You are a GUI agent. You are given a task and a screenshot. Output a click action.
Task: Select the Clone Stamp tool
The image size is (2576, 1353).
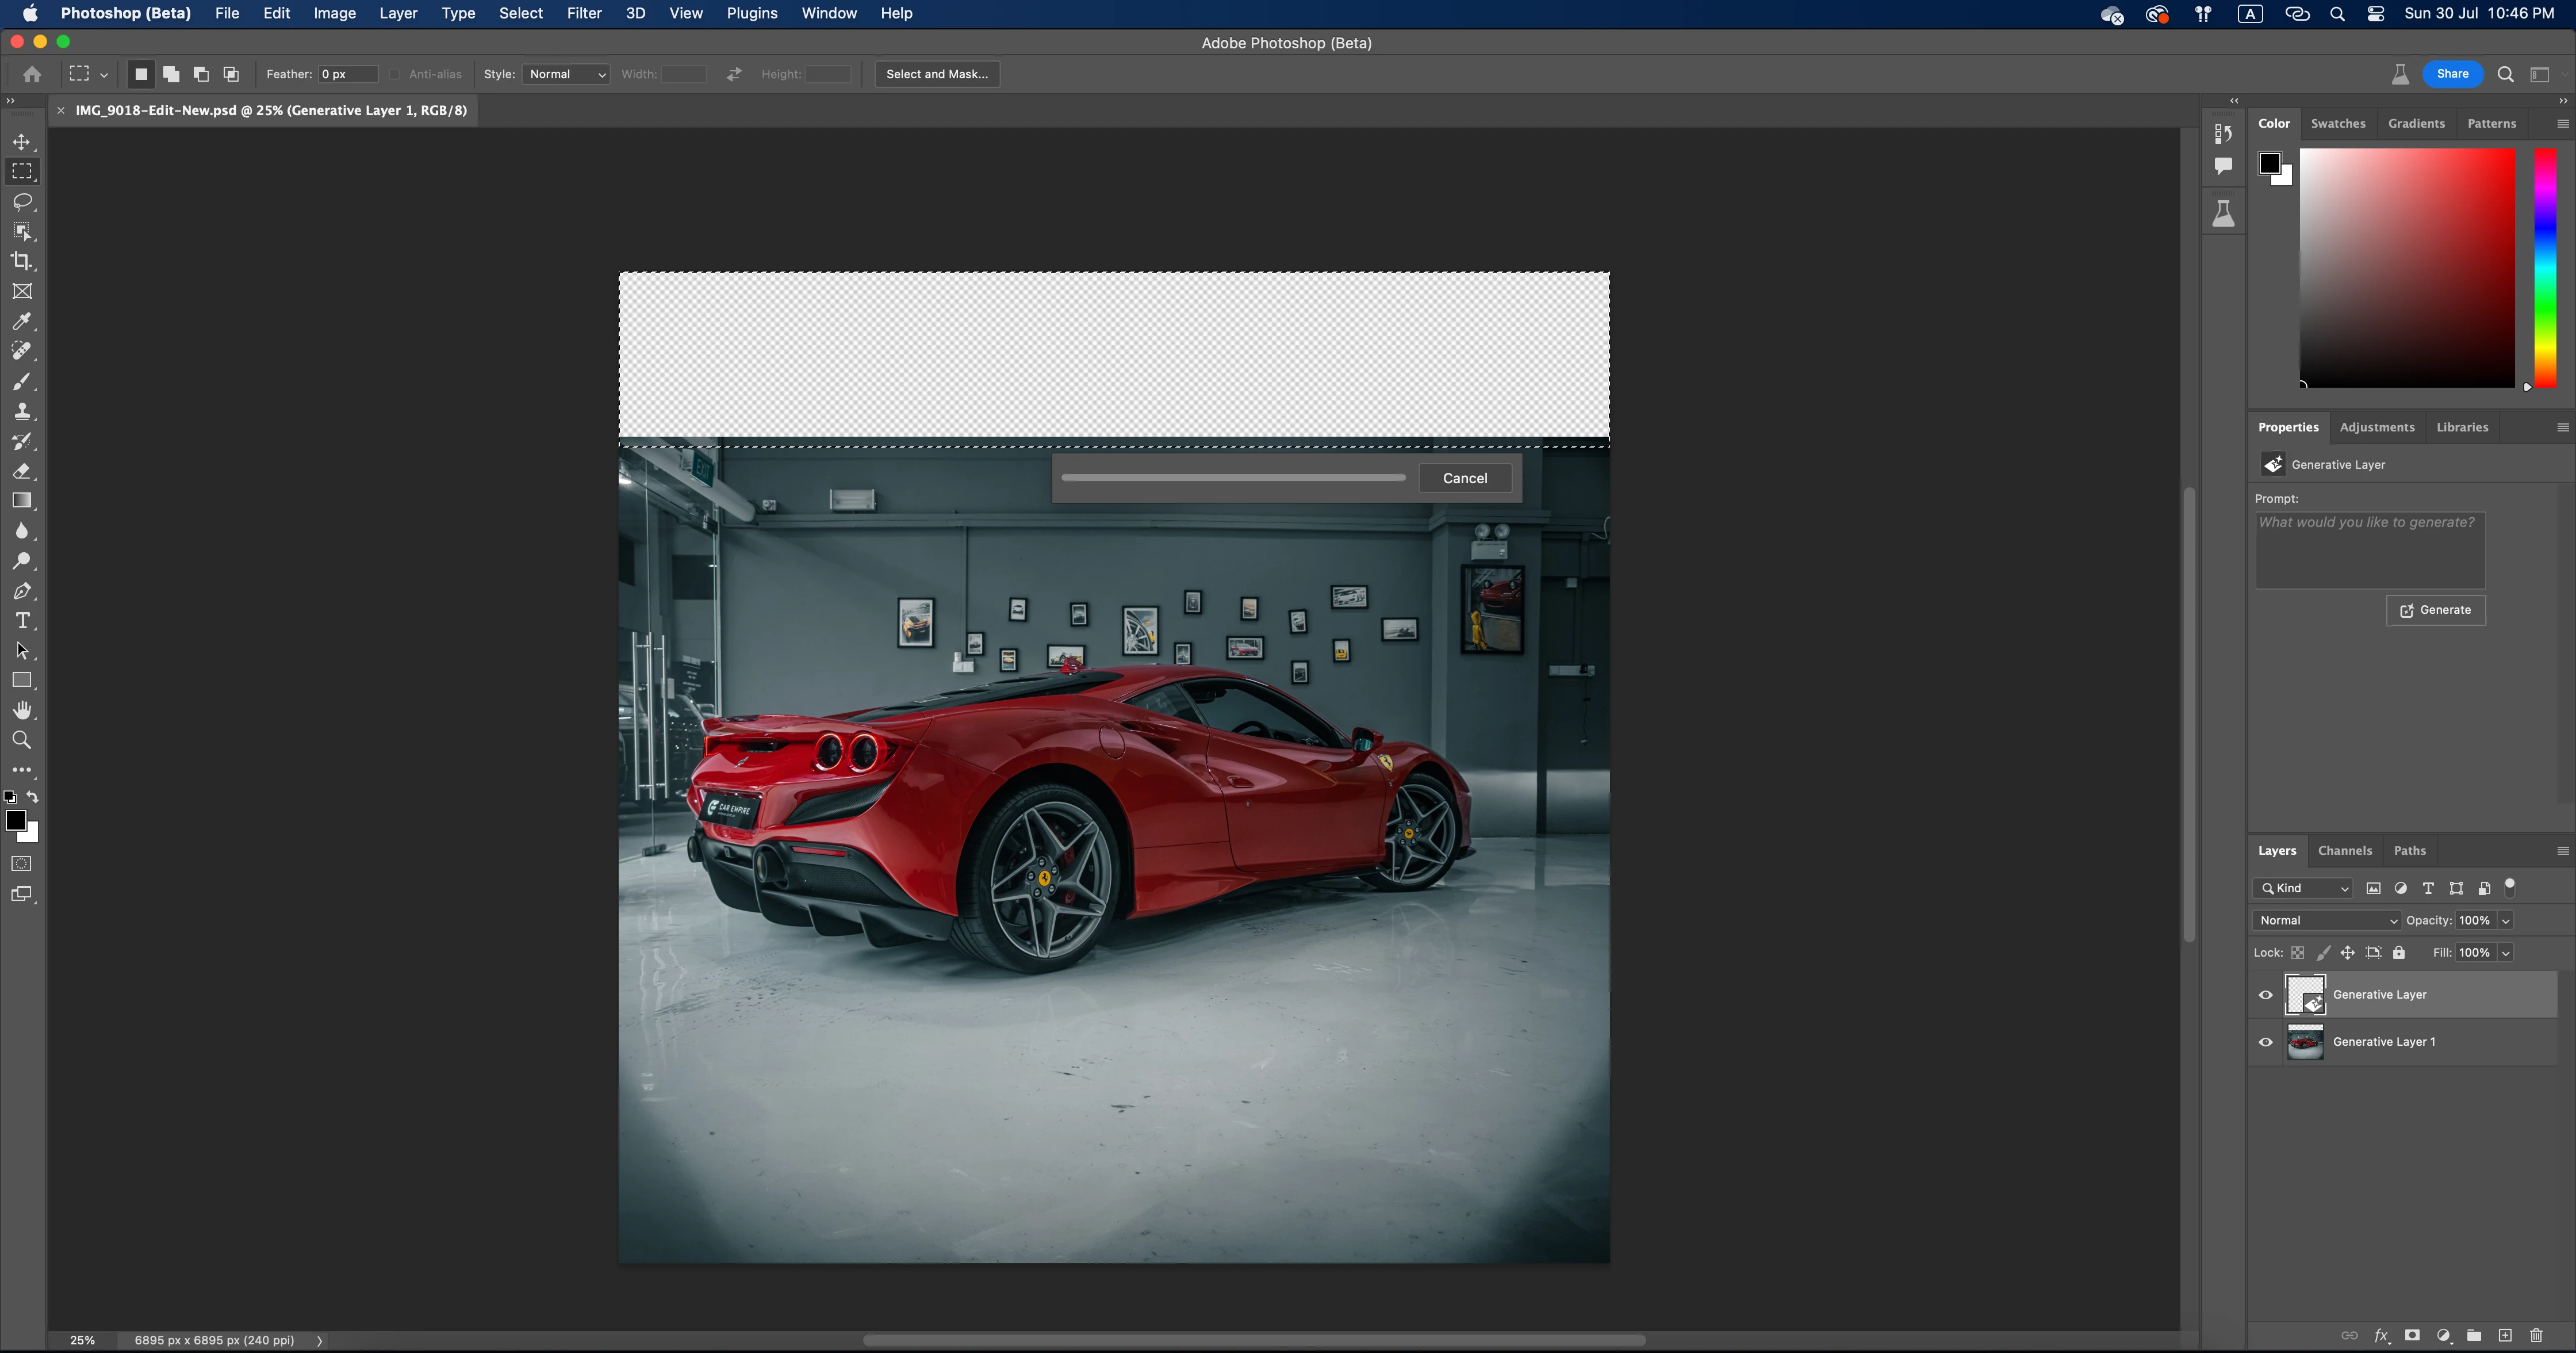(x=22, y=411)
